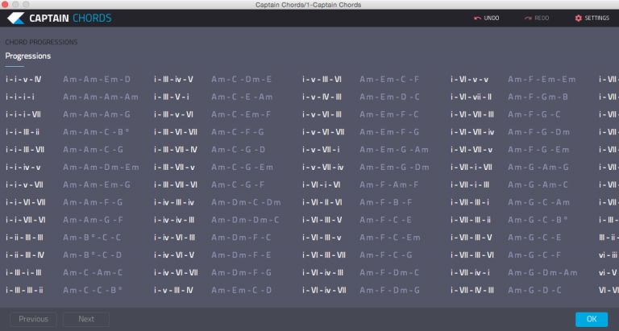
Task: Choose progression i - VI - III - VII
Action: click(324, 254)
